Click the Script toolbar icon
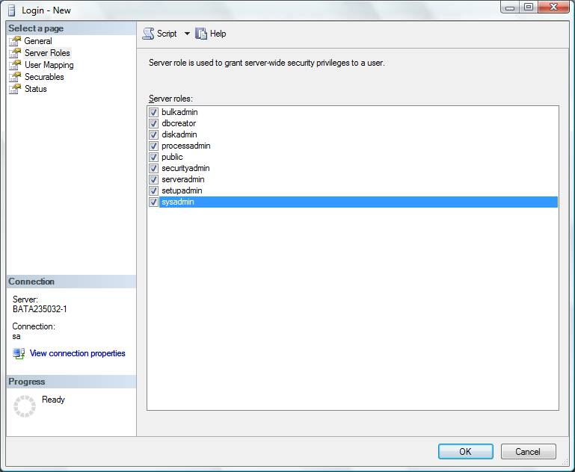 [148, 34]
